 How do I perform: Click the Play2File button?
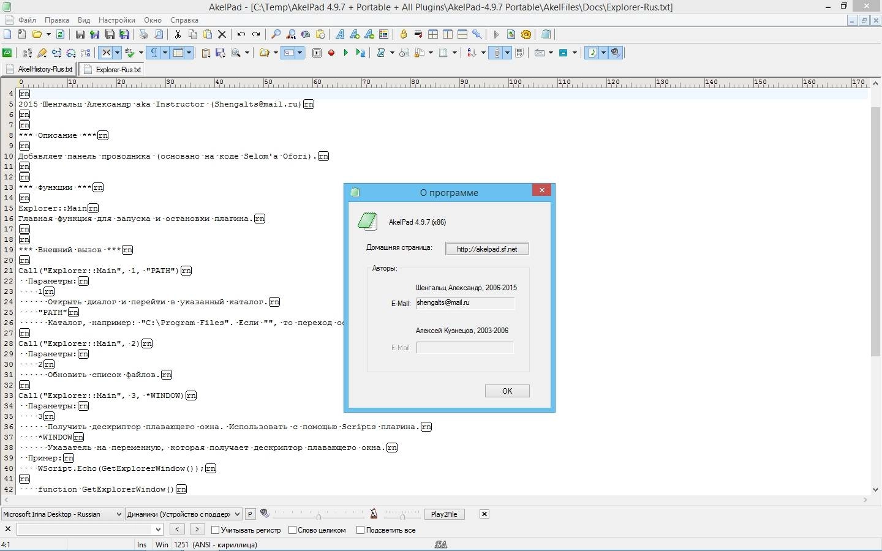pyautogui.click(x=444, y=514)
